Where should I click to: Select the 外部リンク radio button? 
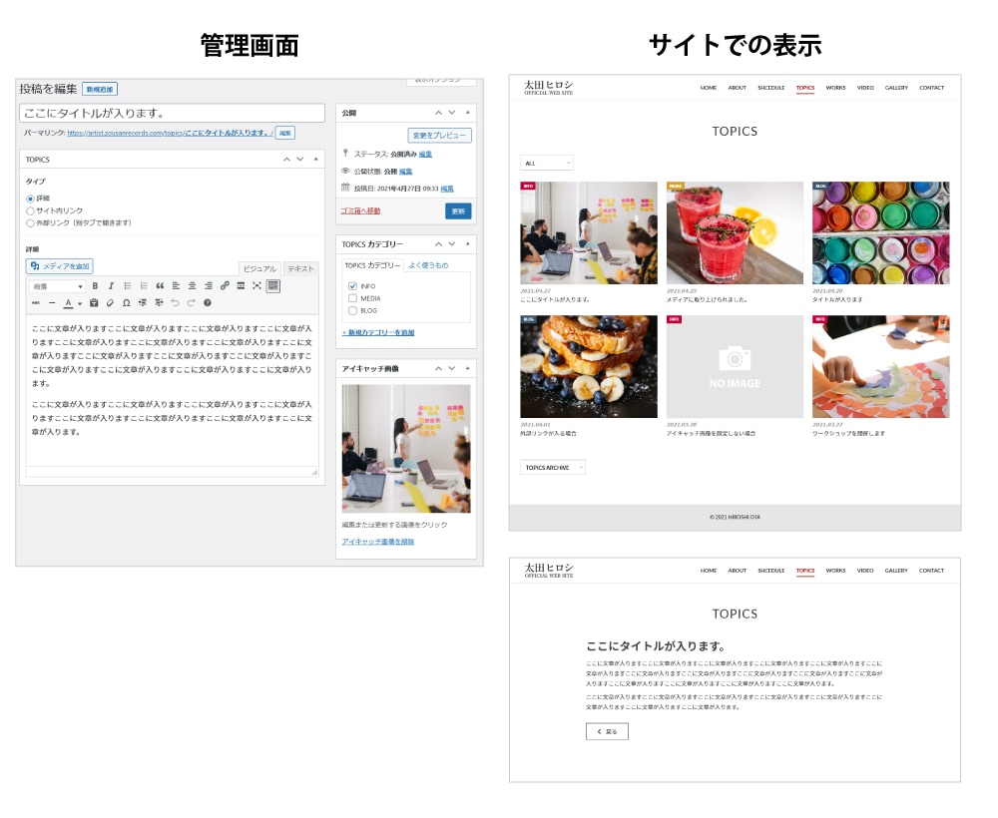[30, 223]
